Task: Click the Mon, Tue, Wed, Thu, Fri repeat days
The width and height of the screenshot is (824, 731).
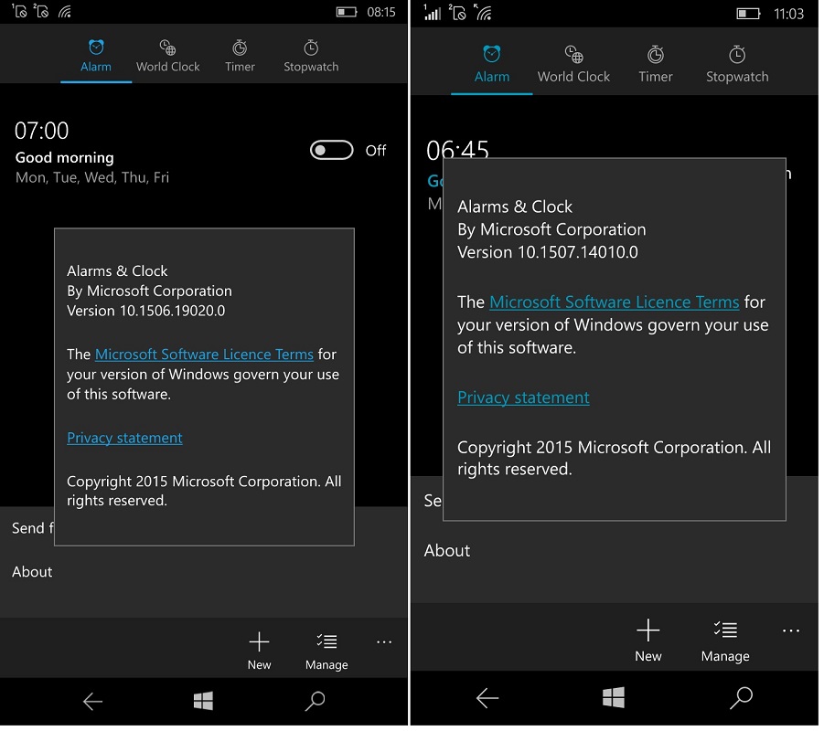Action: coord(92,177)
